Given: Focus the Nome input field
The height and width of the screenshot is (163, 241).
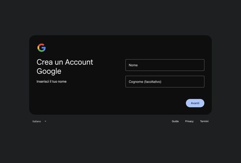Looking at the screenshot, I should point(165,65).
